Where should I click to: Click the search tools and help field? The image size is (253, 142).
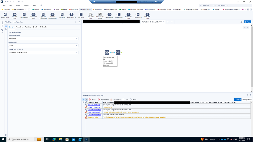point(226,5)
